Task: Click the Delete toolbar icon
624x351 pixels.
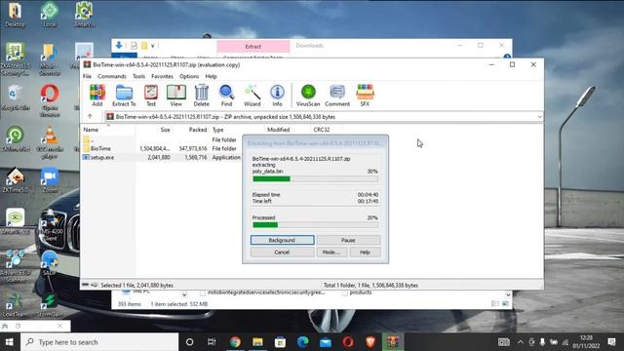Action: point(202,96)
